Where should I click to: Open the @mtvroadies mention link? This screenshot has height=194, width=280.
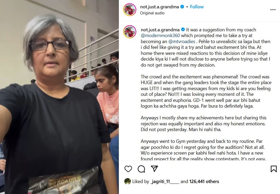pyautogui.click(x=182, y=42)
